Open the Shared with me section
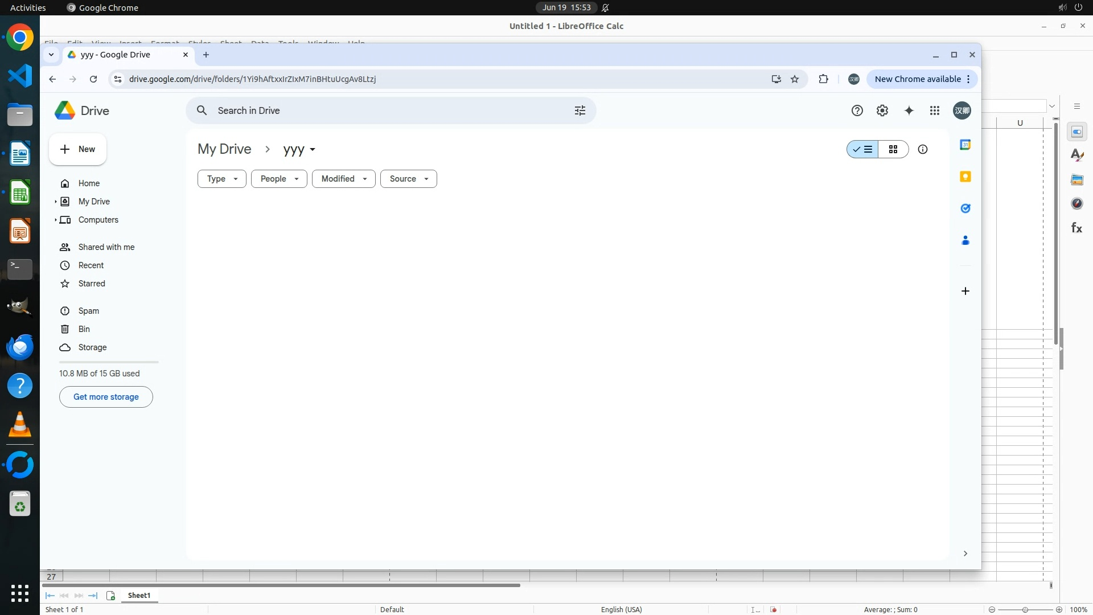Viewport: 1093px width, 615px height. [x=106, y=247]
